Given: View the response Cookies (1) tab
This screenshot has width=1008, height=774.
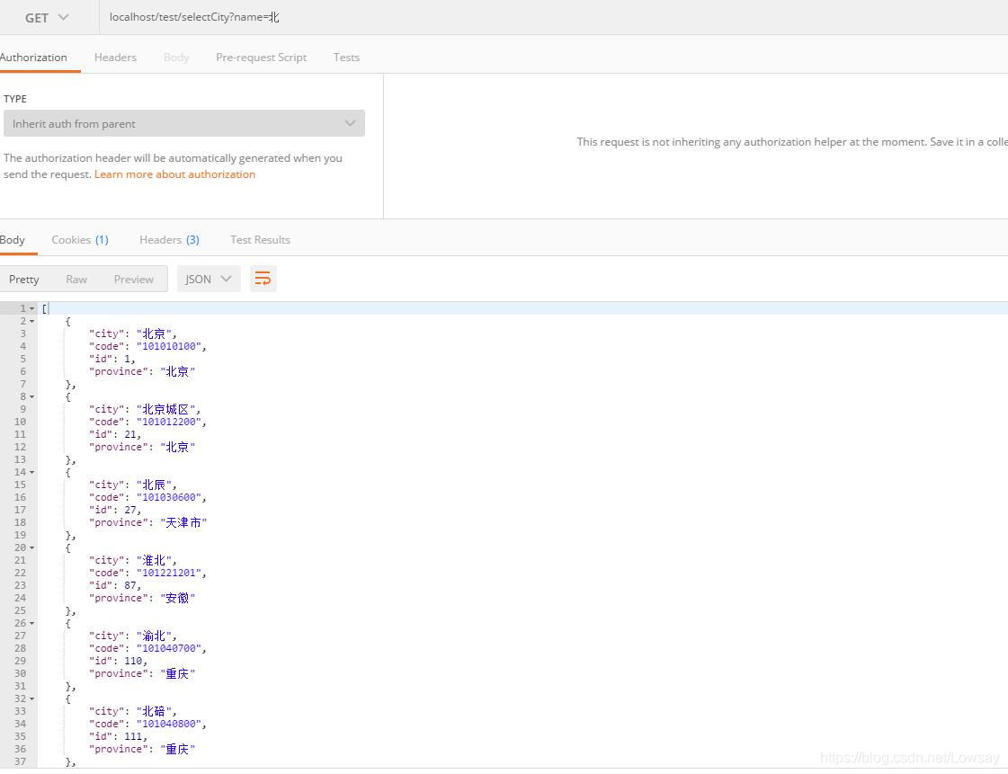Looking at the screenshot, I should point(80,240).
